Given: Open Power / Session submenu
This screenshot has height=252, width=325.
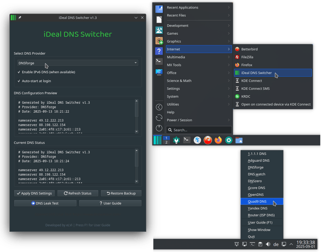Looking at the screenshot, I should click(x=198, y=120).
